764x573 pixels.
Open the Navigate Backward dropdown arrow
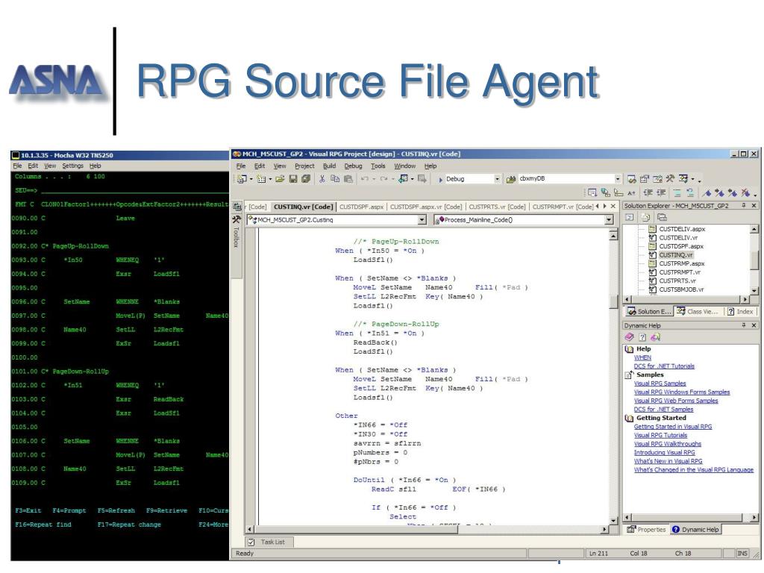point(412,179)
